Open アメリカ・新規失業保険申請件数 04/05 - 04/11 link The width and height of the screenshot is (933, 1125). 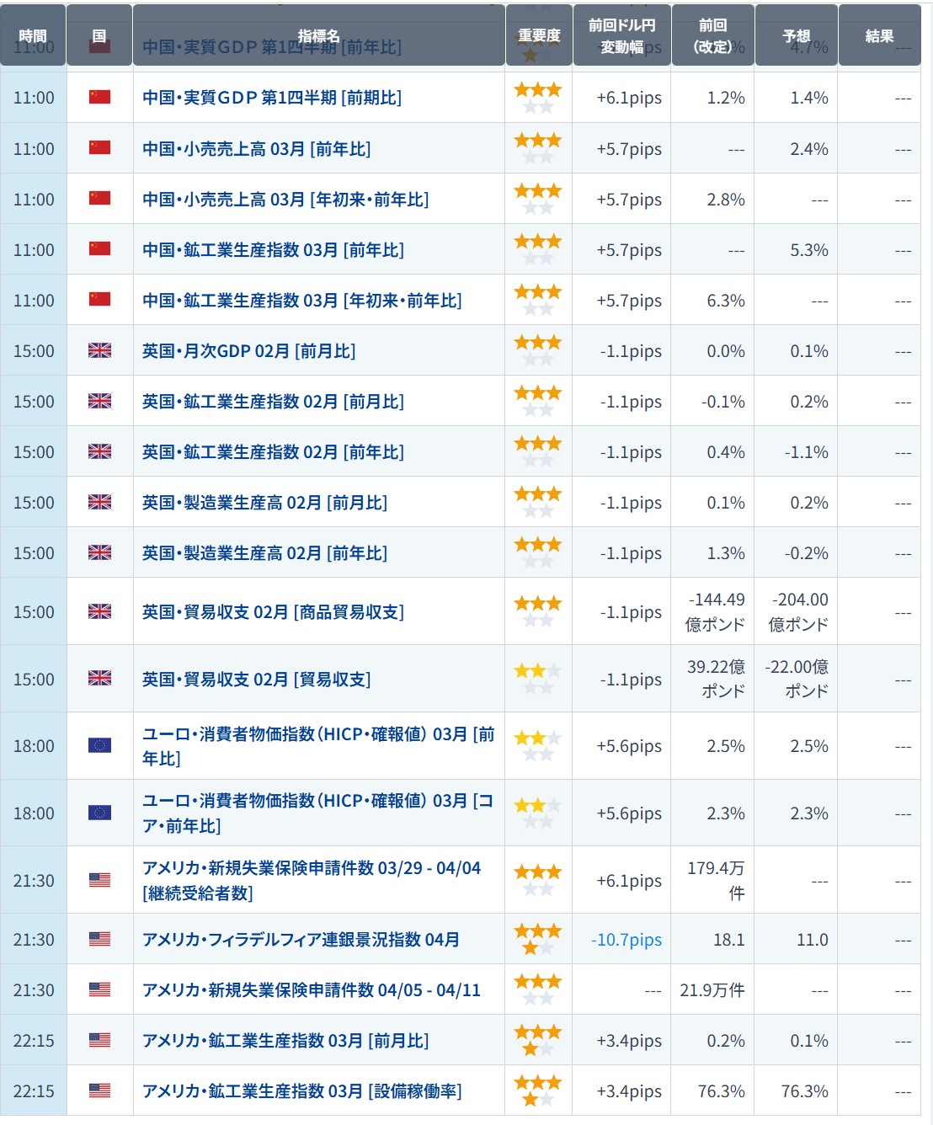(x=312, y=989)
